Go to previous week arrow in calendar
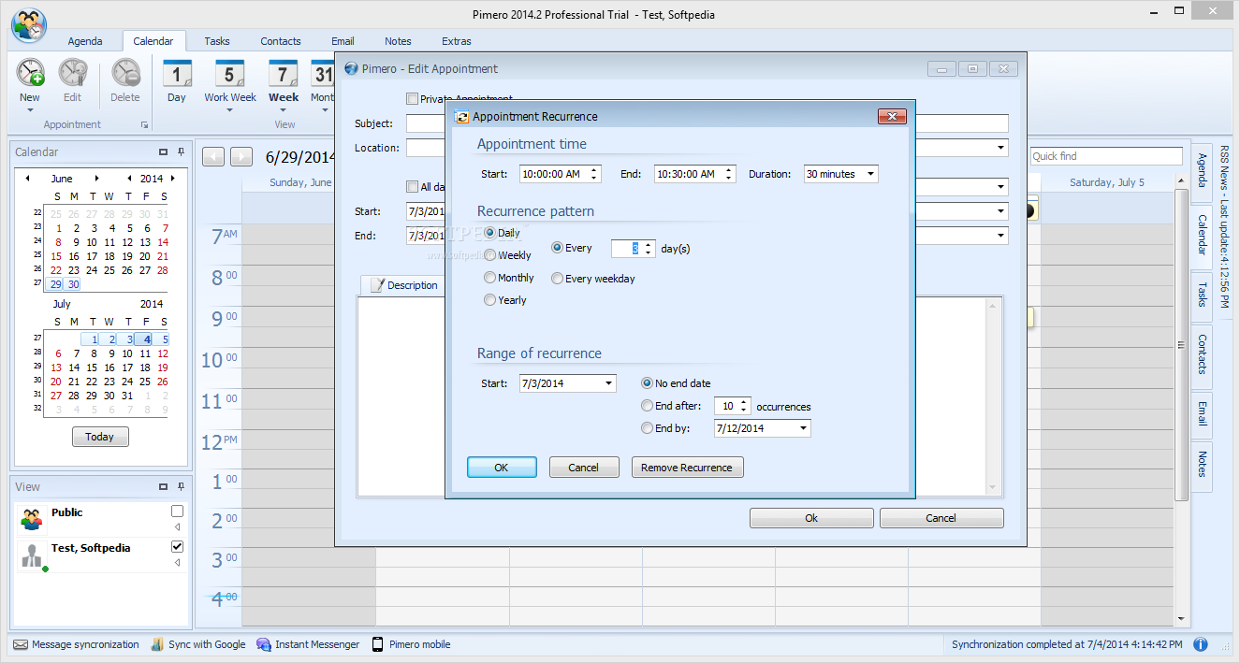This screenshot has width=1240, height=663. (213, 157)
